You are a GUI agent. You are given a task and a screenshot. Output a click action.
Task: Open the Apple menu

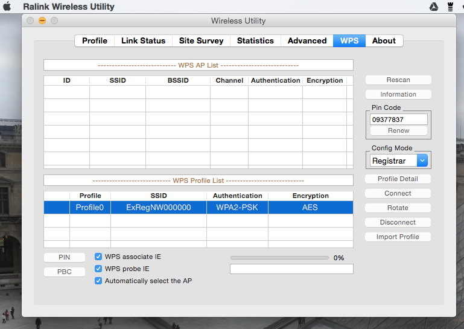(7, 6)
